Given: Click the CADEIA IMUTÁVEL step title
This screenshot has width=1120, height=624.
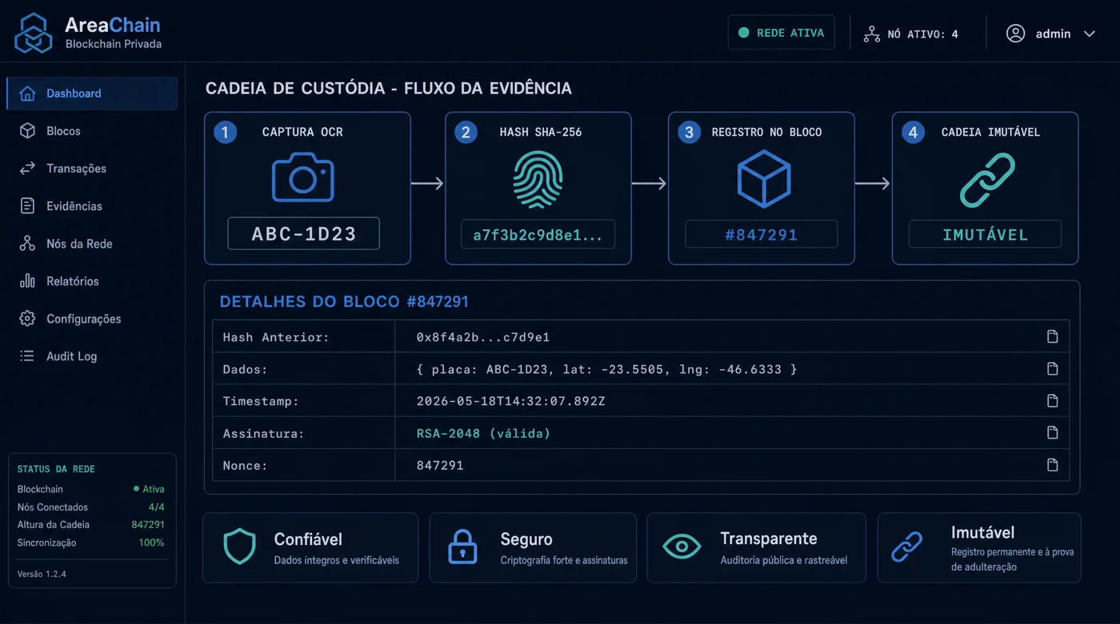Looking at the screenshot, I should tap(990, 132).
